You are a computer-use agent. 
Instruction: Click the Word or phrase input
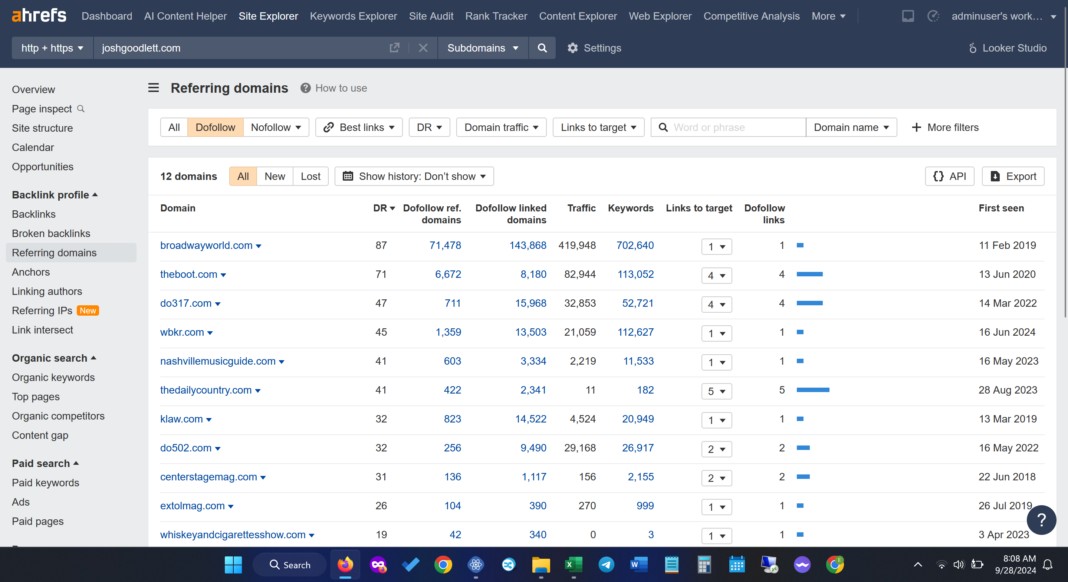729,127
